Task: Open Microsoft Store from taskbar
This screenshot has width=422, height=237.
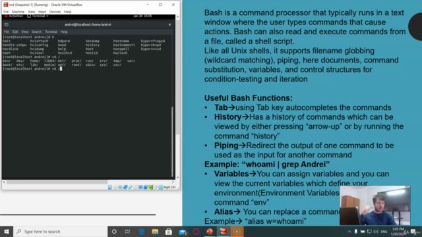Action: click(169, 231)
